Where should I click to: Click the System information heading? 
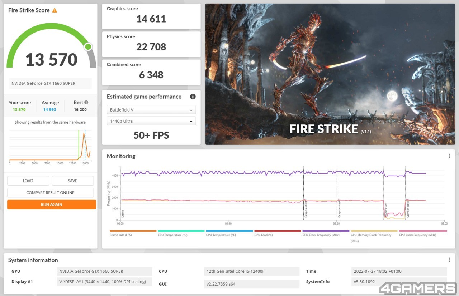pos(33,260)
